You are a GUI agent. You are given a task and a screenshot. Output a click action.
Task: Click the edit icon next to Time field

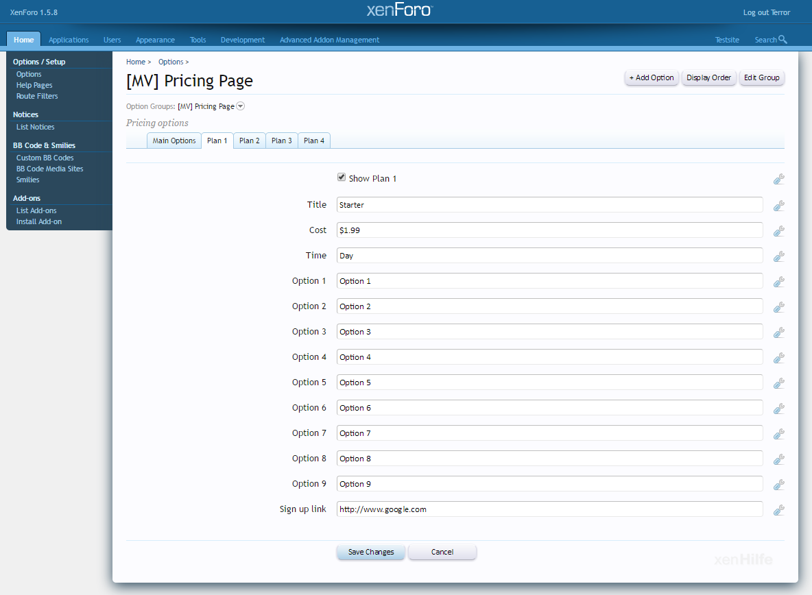(778, 256)
